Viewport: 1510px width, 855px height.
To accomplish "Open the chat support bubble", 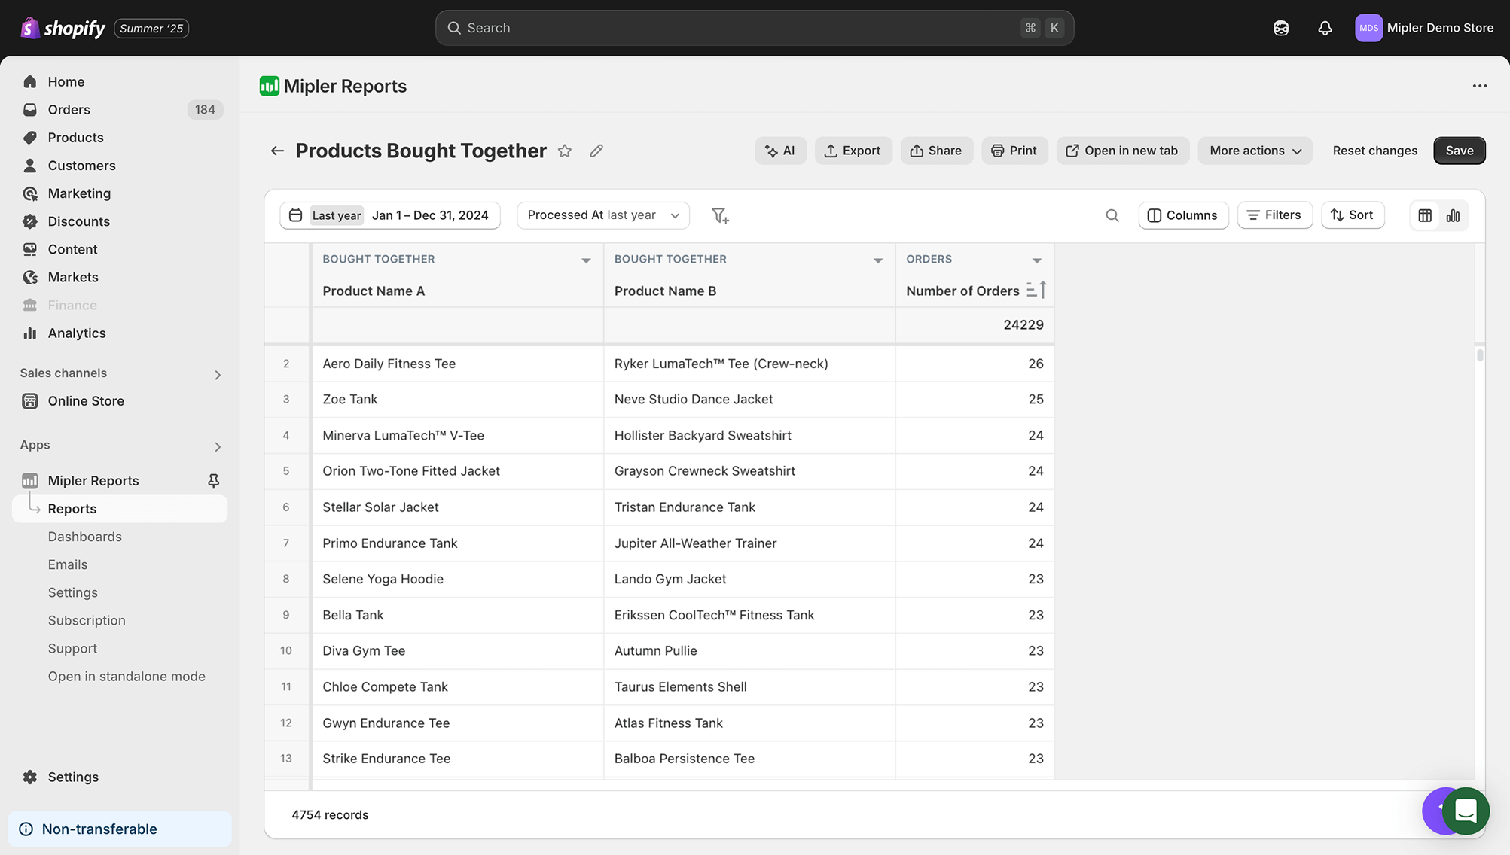I will [1465, 811].
